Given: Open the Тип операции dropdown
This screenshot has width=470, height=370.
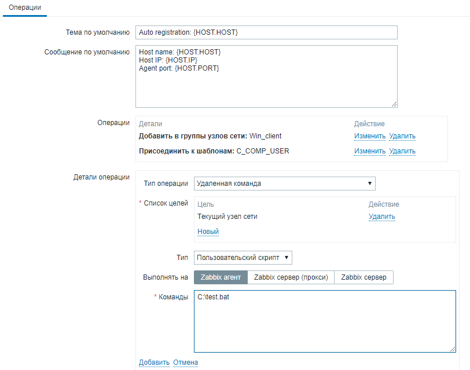Looking at the screenshot, I should pos(284,184).
